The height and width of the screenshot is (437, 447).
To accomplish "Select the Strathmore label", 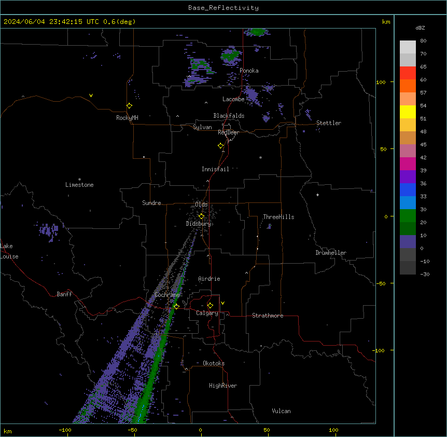I will point(268,316).
